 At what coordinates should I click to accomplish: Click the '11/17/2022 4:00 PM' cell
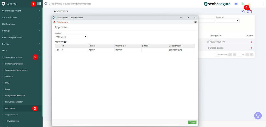pos(216,48)
